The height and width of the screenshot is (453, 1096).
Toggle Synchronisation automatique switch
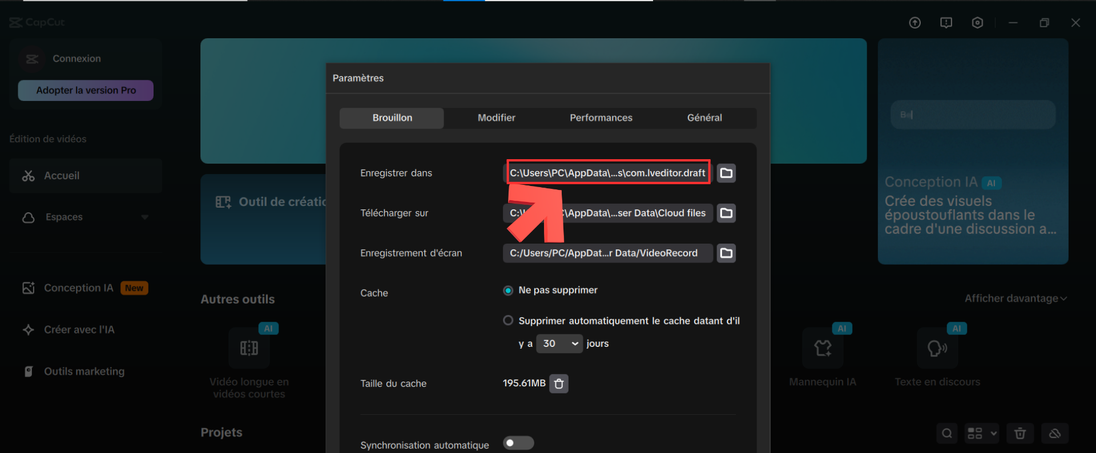coord(518,443)
